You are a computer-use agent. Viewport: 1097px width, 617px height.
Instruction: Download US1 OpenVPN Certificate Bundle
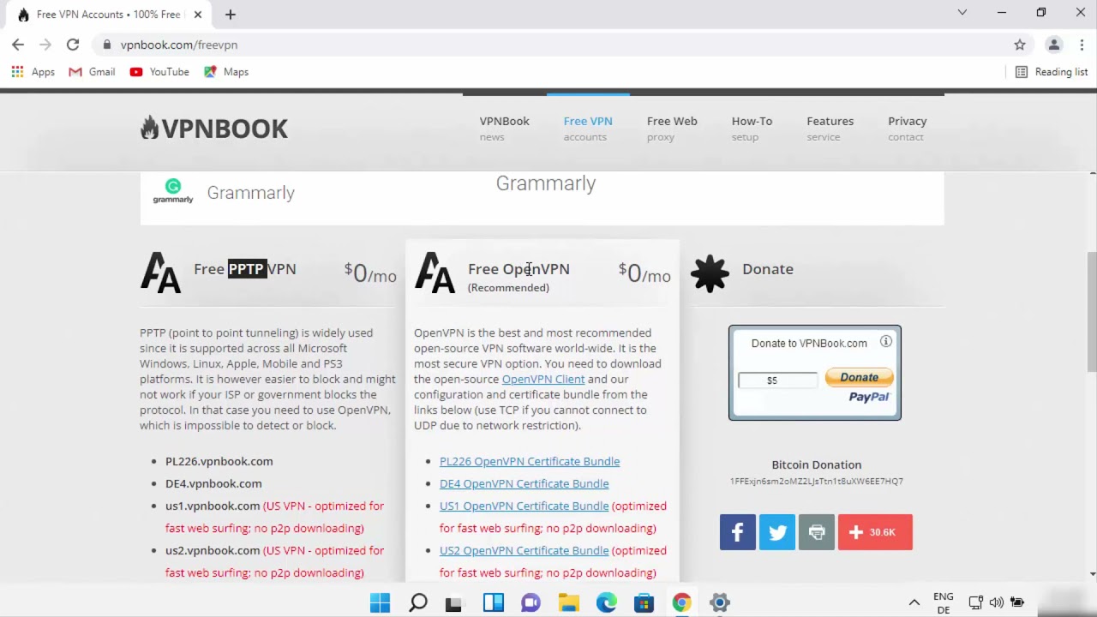click(x=525, y=506)
